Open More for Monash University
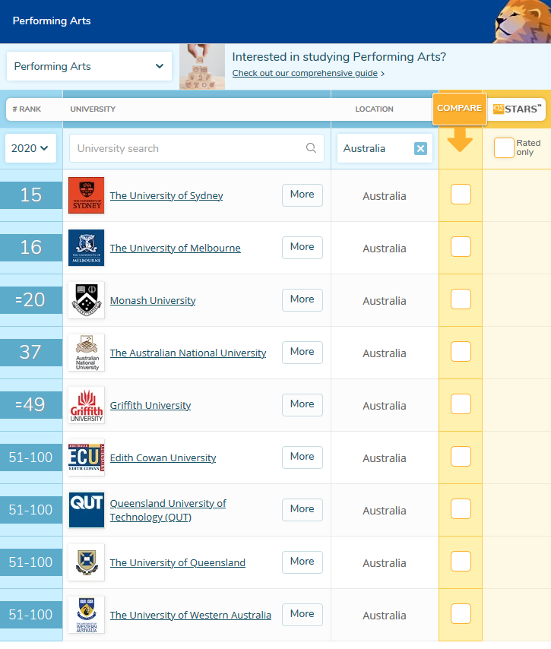Screen dimensions: 551x649 (302, 299)
